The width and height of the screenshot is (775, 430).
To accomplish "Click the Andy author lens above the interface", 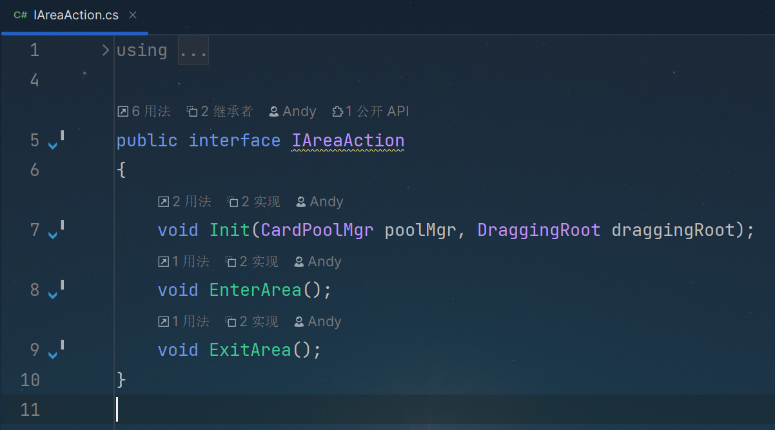I will [293, 112].
